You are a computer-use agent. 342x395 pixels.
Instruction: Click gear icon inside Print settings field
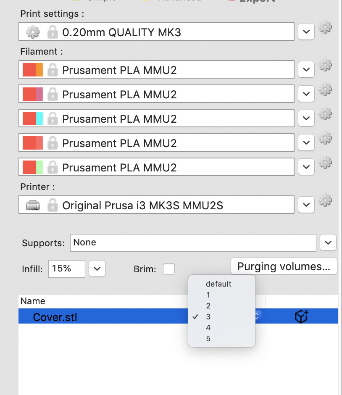click(x=33, y=32)
